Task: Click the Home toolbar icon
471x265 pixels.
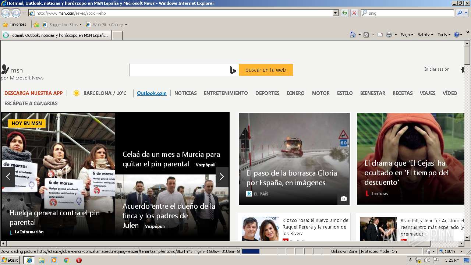Action: point(353,35)
